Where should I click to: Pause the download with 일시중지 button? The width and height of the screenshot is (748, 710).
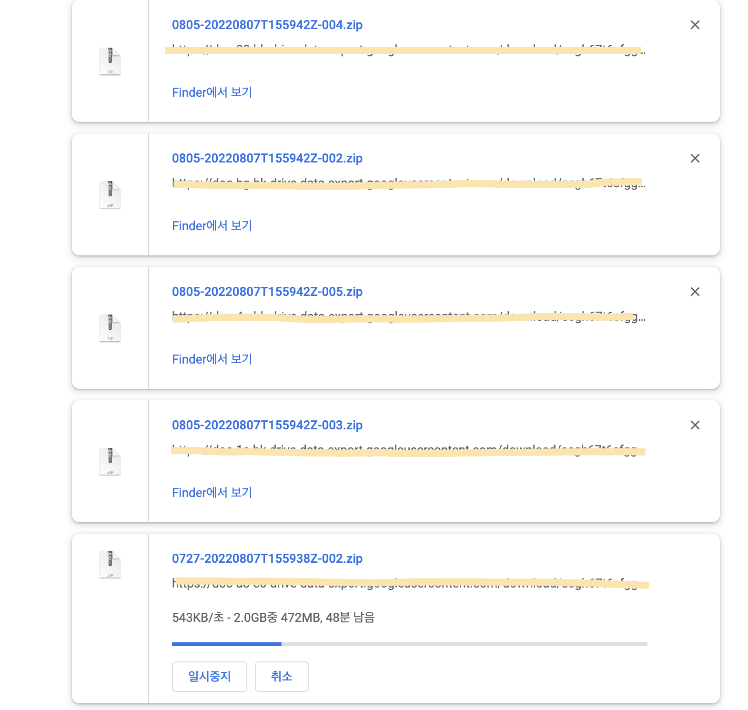point(210,676)
